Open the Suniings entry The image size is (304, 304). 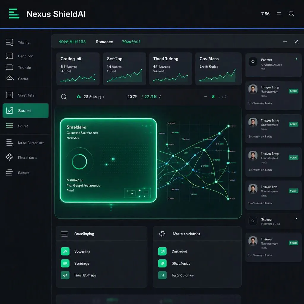pyautogui.click(x=82, y=263)
